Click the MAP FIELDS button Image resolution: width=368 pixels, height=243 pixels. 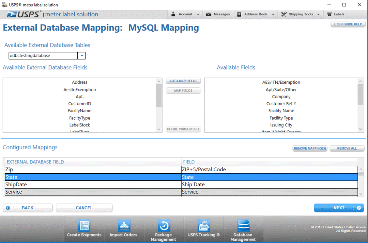(183, 91)
